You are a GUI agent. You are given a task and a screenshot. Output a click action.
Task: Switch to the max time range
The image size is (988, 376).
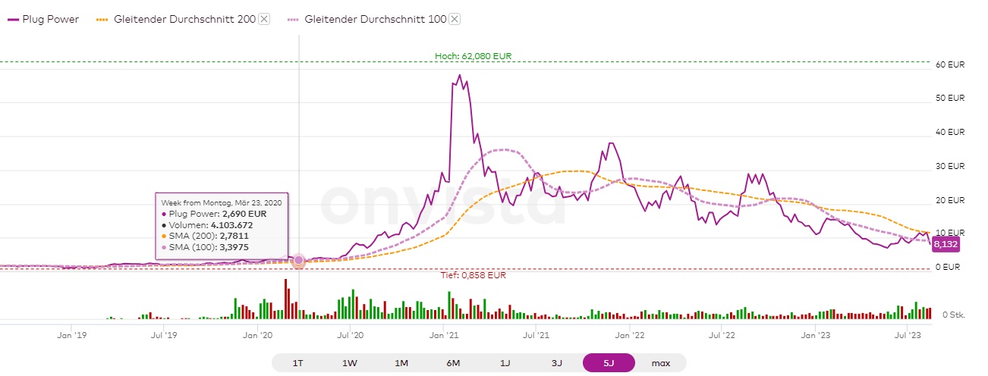[660, 363]
